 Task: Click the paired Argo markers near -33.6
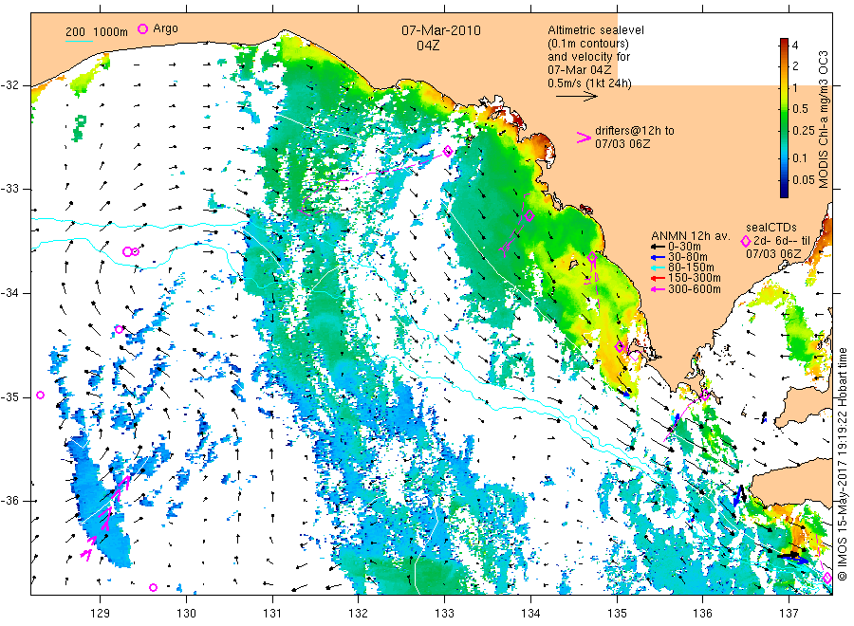(131, 251)
